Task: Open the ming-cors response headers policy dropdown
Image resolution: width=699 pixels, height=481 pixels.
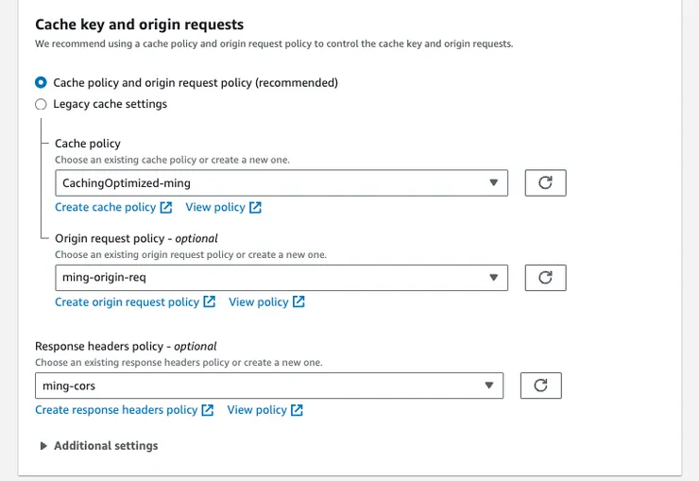Action: (269, 385)
